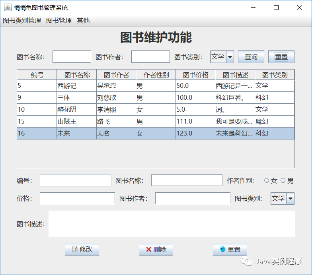Click the 未来是科幻... description cell
The height and width of the screenshot is (275, 312).
tap(235, 134)
